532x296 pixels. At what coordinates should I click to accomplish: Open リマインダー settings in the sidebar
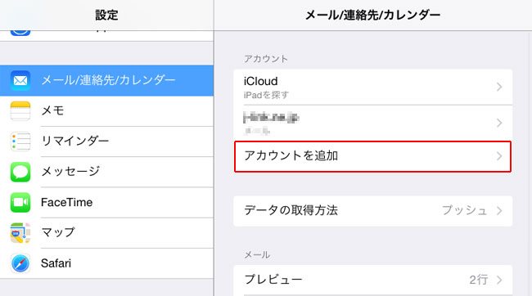tap(106, 141)
